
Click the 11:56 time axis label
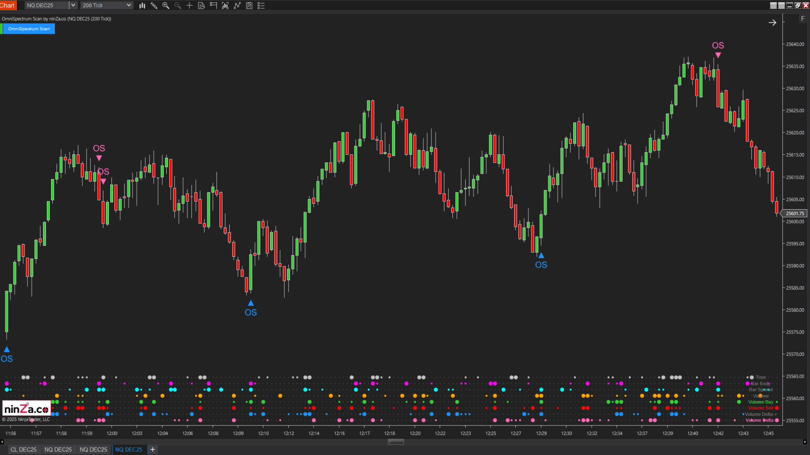11,433
